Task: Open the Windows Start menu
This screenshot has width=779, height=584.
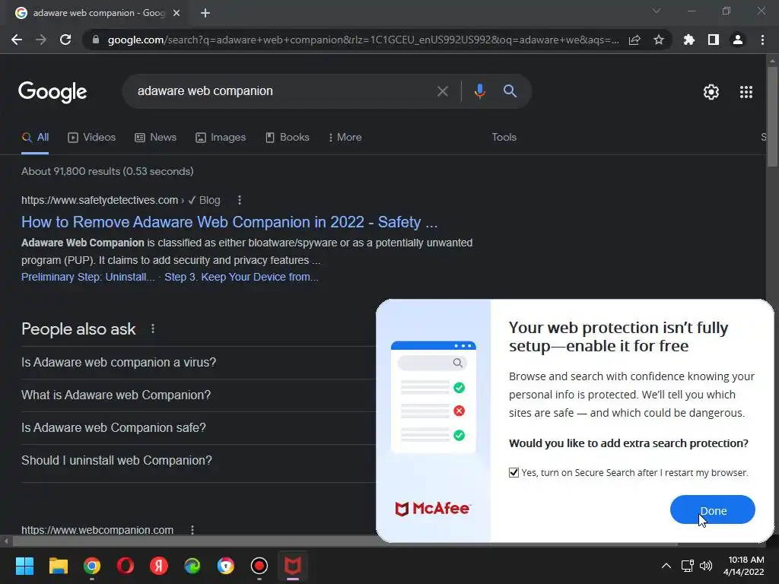Action: tap(24, 566)
